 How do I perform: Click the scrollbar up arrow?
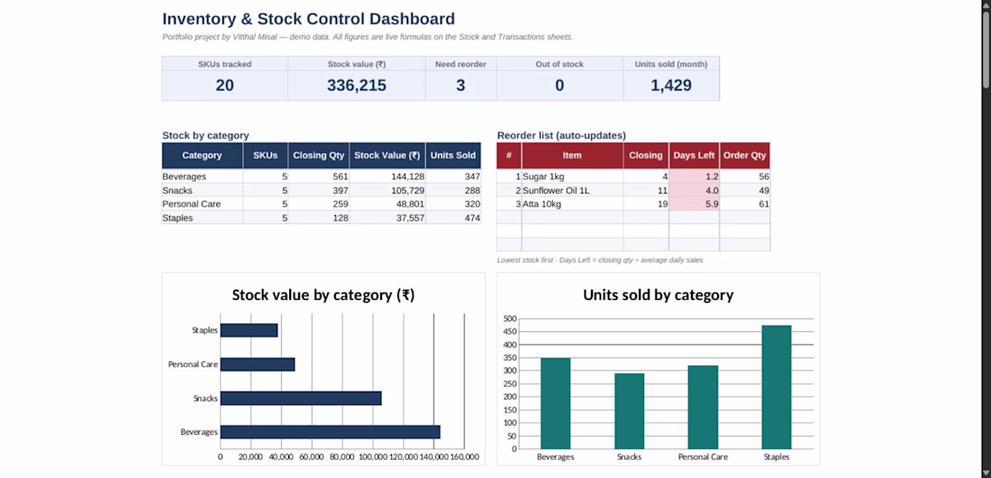(986, 5)
